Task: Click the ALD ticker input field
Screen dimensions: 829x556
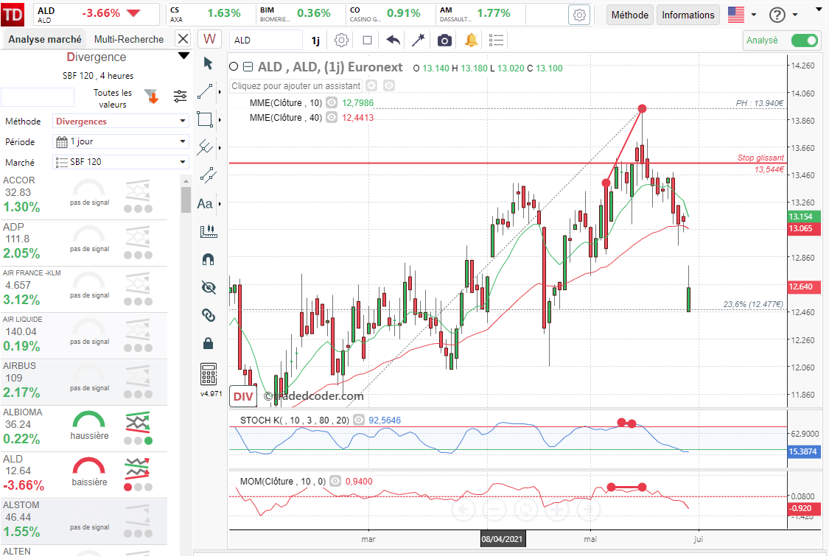Action: (266, 41)
